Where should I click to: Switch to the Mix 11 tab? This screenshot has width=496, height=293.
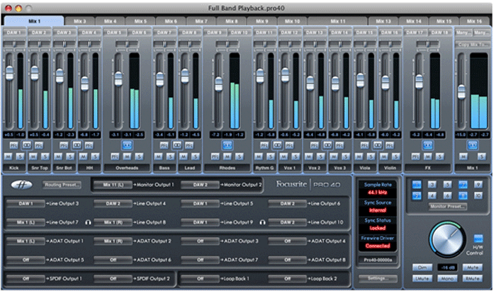coord(337,21)
